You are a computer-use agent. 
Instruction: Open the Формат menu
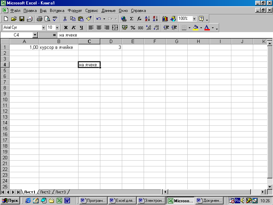point(75,11)
